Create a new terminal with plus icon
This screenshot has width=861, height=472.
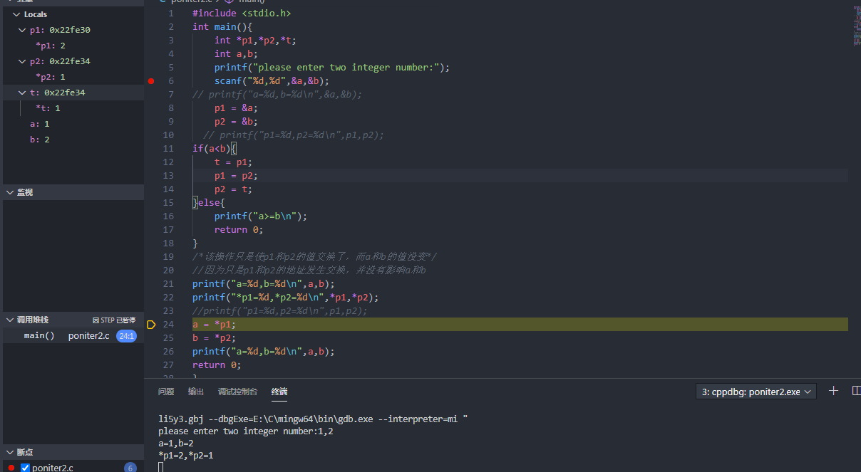point(833,391)
